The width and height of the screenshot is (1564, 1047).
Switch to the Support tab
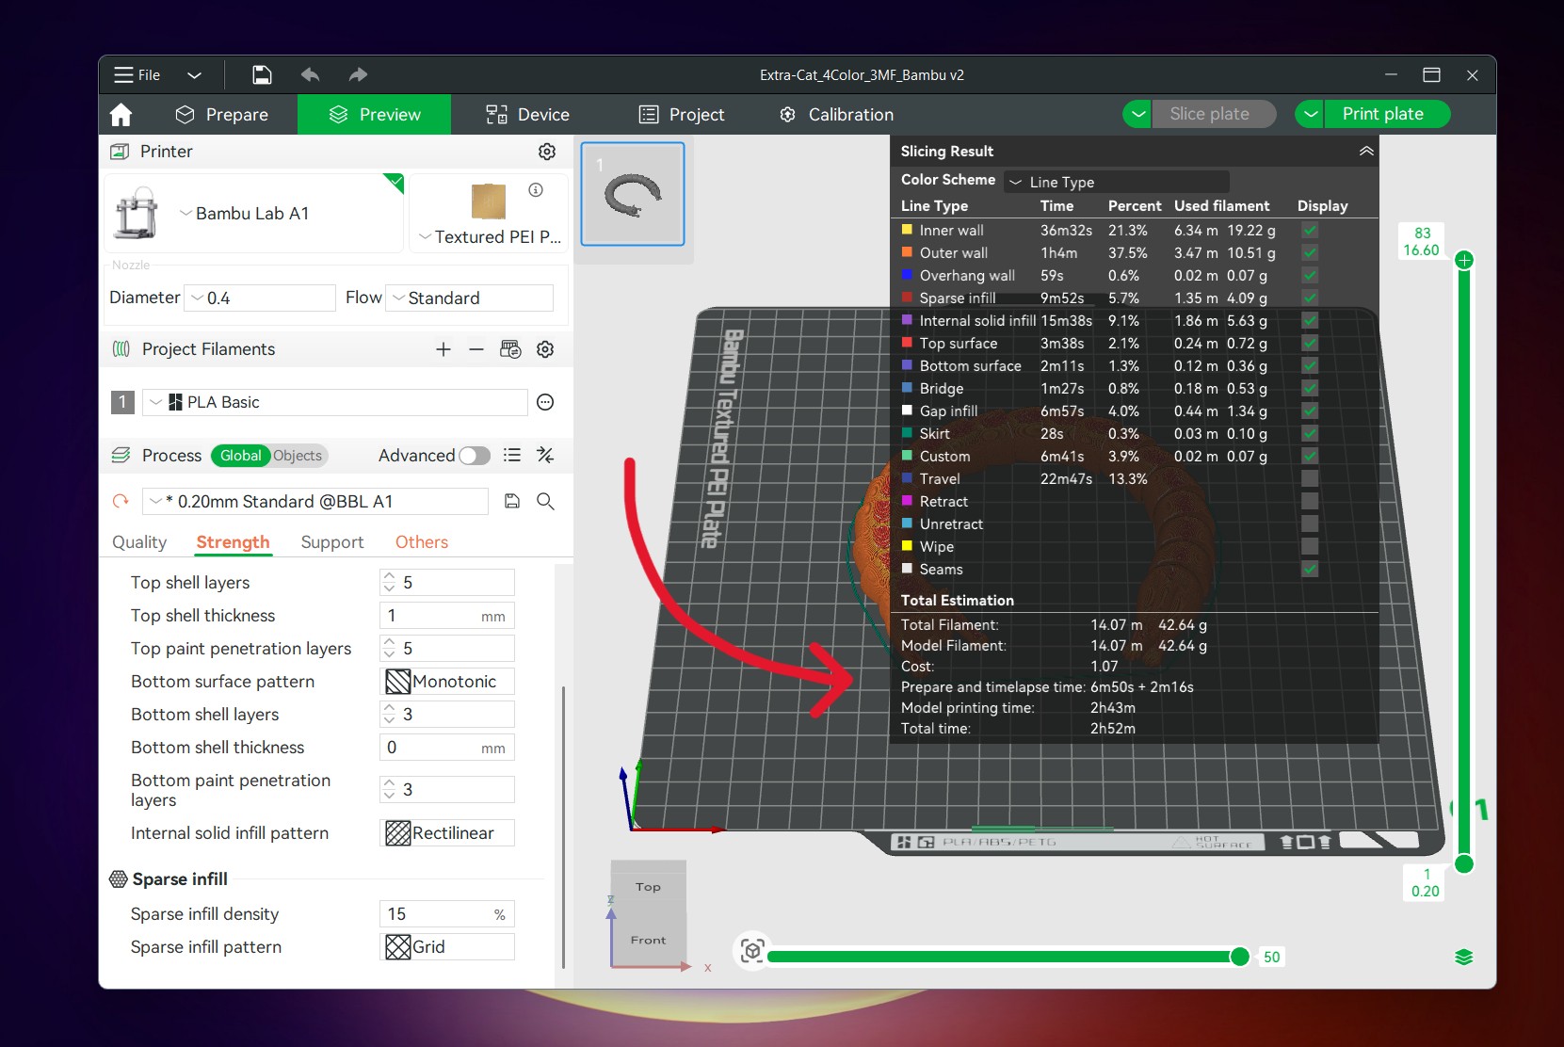pos(331,542)
